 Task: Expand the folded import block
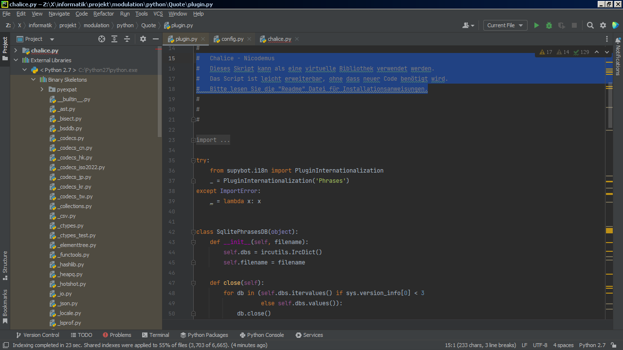click(213, 140)
